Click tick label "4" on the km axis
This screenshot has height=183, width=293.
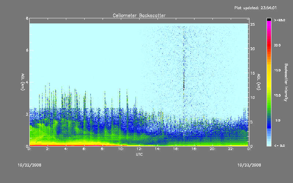click(27, 82)
